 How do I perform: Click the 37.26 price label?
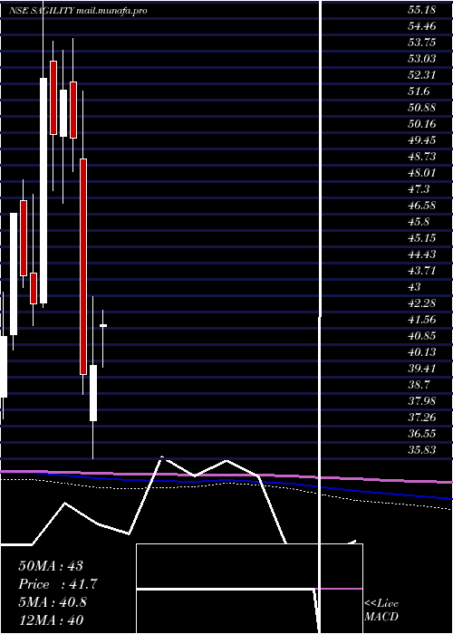422,417
